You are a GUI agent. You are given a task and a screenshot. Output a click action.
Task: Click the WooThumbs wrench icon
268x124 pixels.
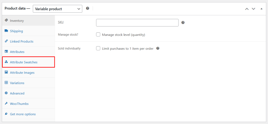tap(6, 104)
